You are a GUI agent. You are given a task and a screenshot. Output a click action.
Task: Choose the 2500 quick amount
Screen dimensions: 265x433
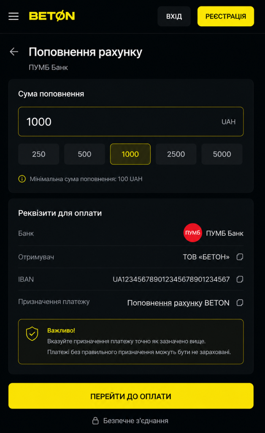176,154
